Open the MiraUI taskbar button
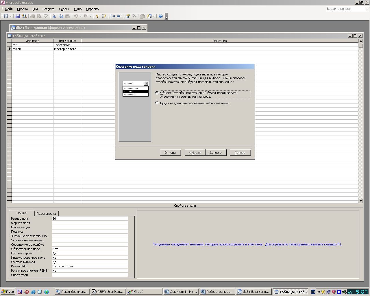 [x=144, y=292]
